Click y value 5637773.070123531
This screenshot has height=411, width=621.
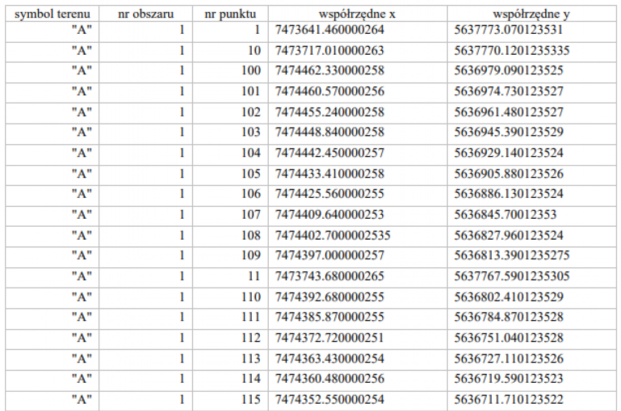[509, 30]
